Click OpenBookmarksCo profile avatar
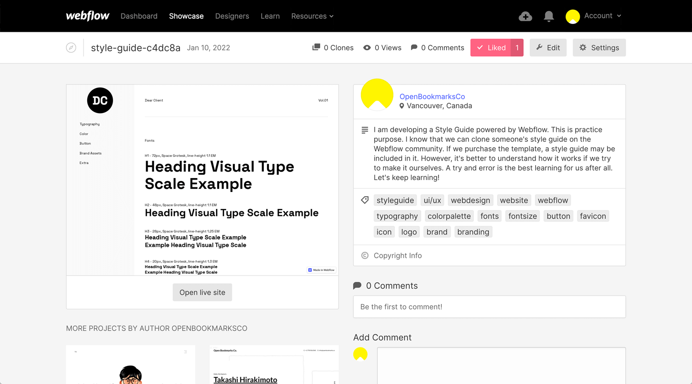The image size is (692, 384). tap(377, 95)
